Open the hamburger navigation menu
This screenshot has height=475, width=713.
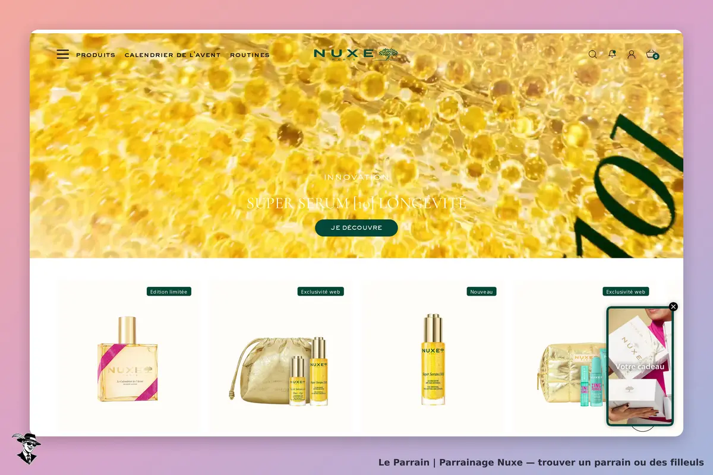click(x=62, y=55)
